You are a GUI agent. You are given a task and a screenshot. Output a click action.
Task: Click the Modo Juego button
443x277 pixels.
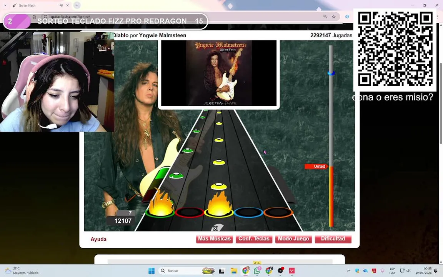tap(293, 239)
